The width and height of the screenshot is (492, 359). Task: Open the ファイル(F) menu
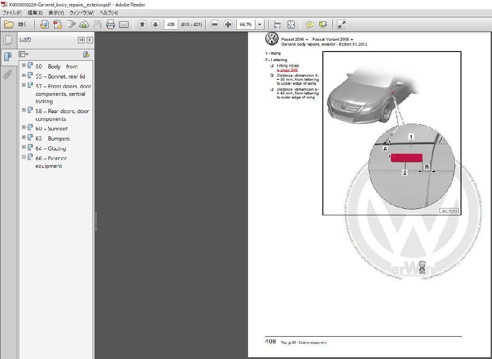12,13
